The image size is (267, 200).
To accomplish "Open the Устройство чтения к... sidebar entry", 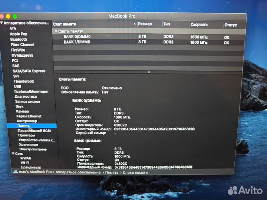I will coord(37,140).
